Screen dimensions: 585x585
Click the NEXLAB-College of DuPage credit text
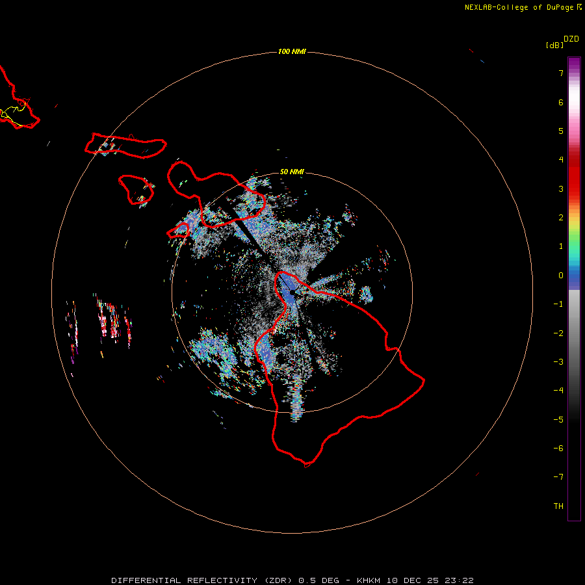(519, 7)
